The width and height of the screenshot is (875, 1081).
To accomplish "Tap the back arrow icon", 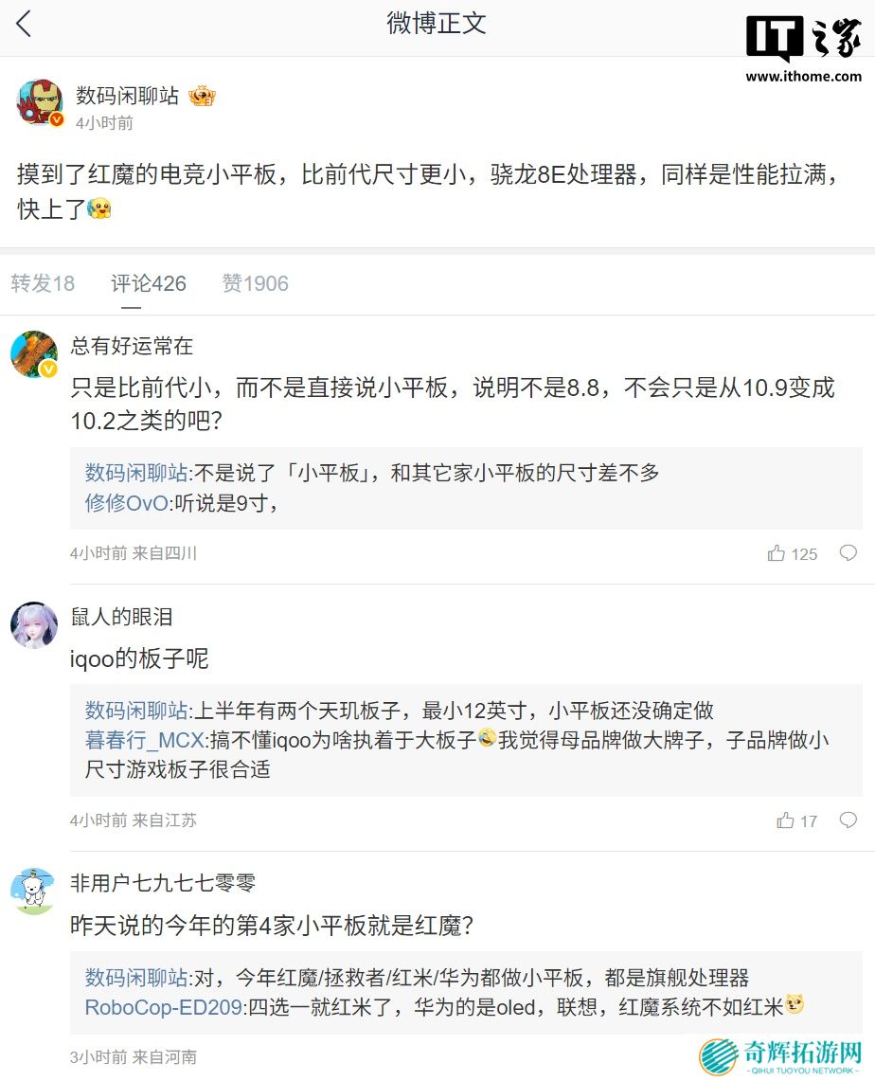I will [x=25, y=24].
